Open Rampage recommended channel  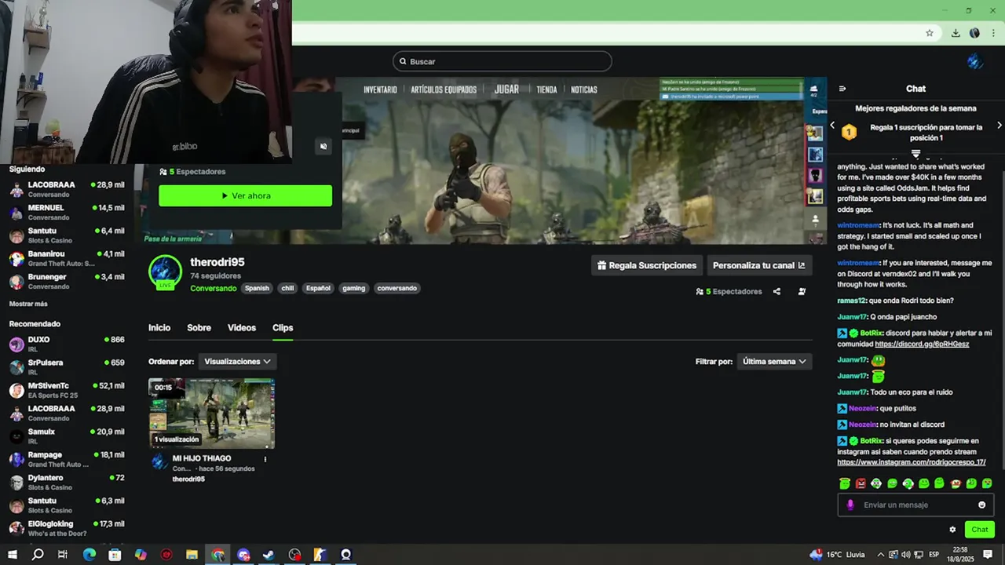point(67,459)
